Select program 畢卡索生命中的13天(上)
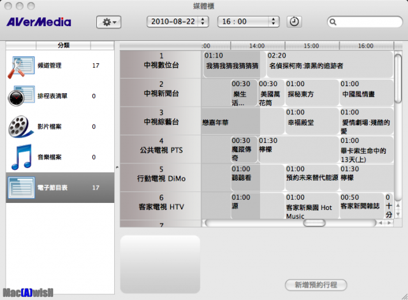The image size is (408, 300). [367, 149]
